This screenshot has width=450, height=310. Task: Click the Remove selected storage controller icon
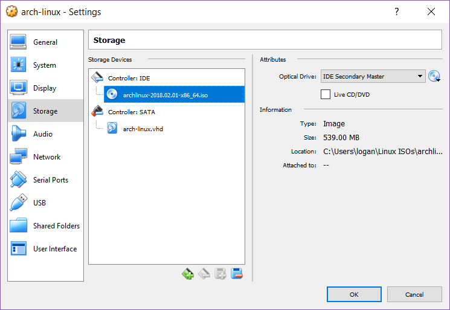[204, 274]
